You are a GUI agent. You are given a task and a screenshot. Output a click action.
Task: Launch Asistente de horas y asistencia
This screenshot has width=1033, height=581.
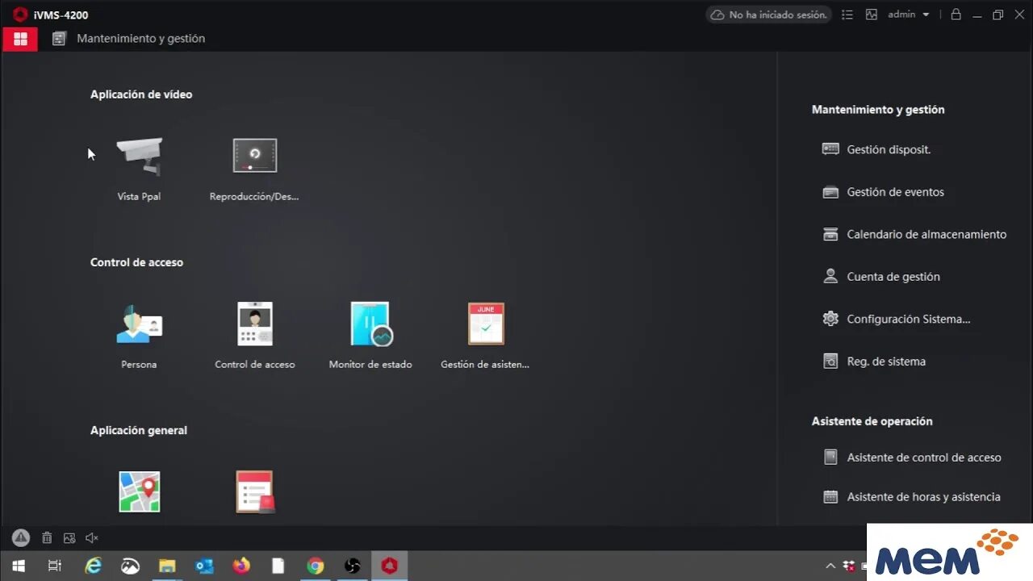click(911, 497)
